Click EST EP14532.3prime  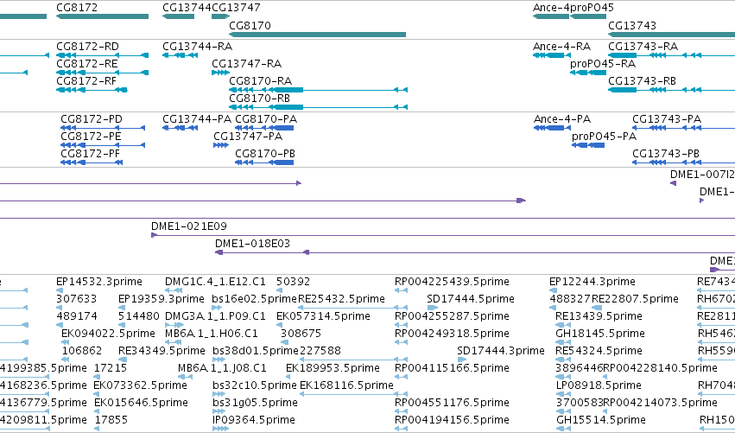99,282
